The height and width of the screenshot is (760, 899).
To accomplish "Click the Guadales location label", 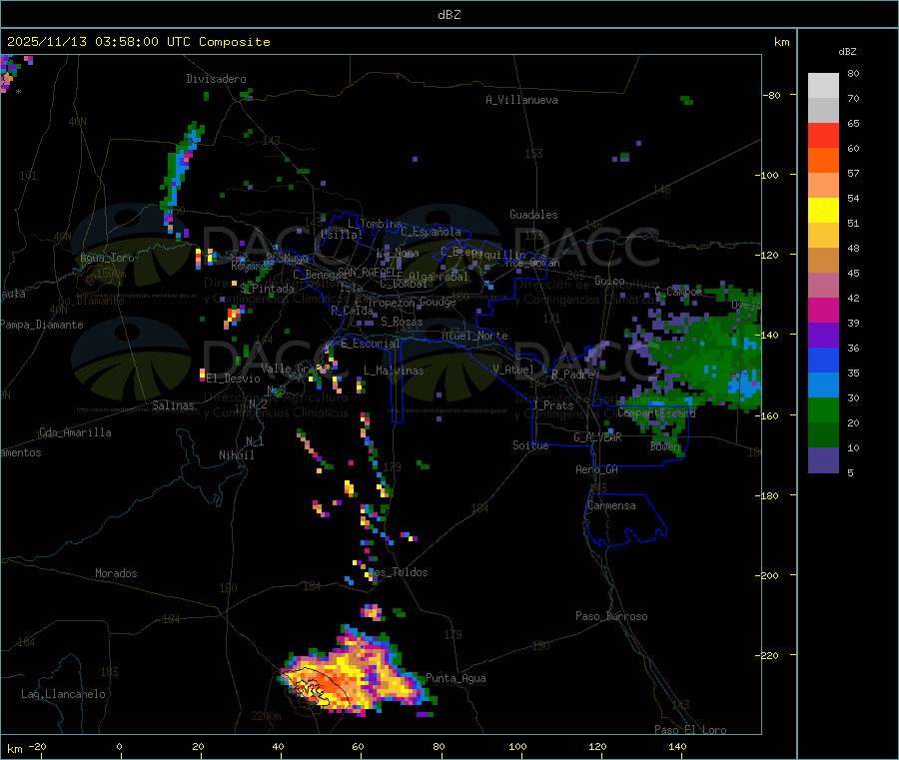I will (x=533, y=215).
